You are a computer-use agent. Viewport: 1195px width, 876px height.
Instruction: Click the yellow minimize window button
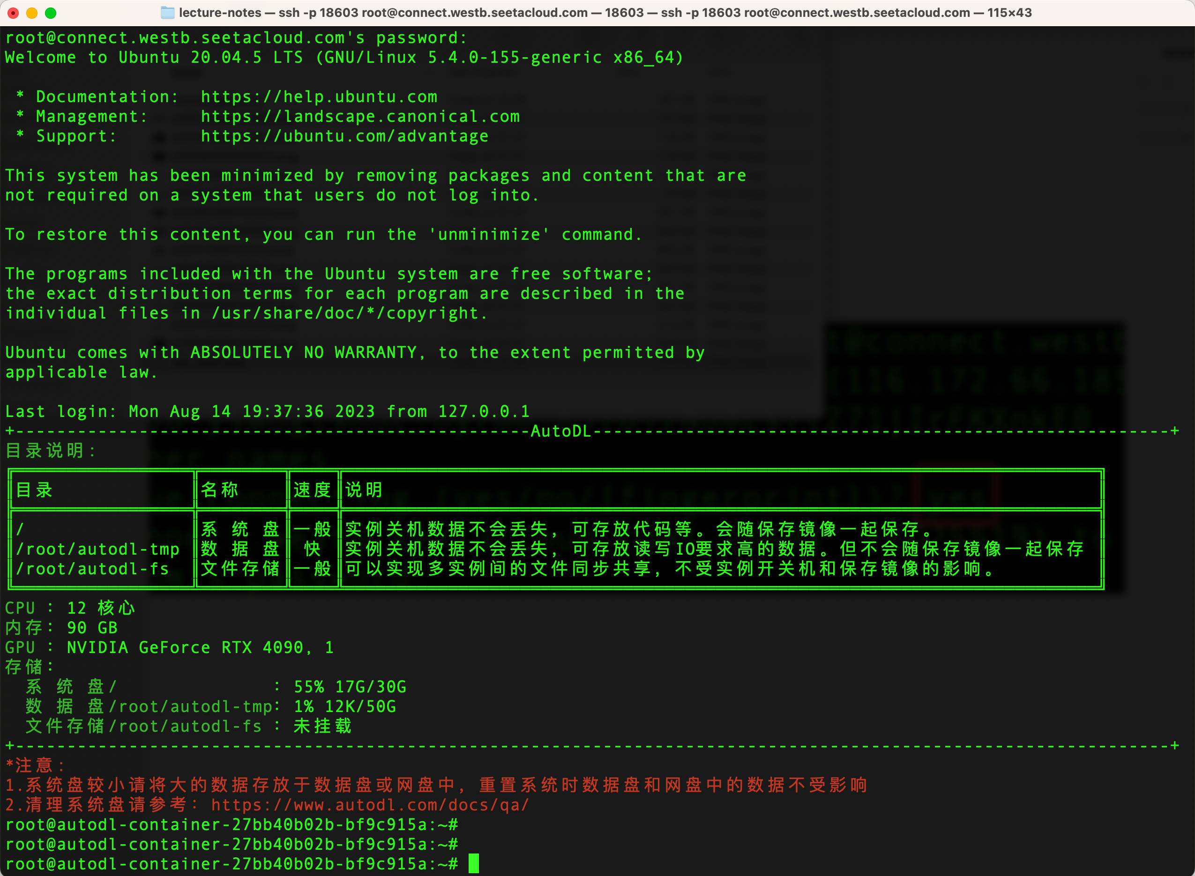(x=32, y=13)
